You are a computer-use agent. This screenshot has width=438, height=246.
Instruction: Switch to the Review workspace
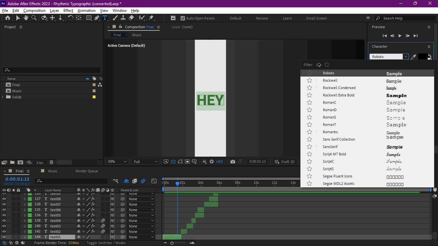pyautogui.click(x=262, y=18)
